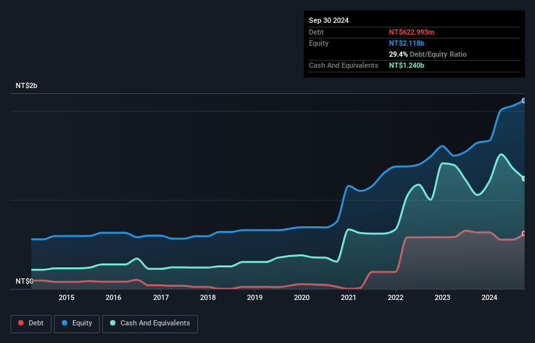Click the 2022 x-axis label
This screenshot has width=535, height=343.
pos(396,297)
